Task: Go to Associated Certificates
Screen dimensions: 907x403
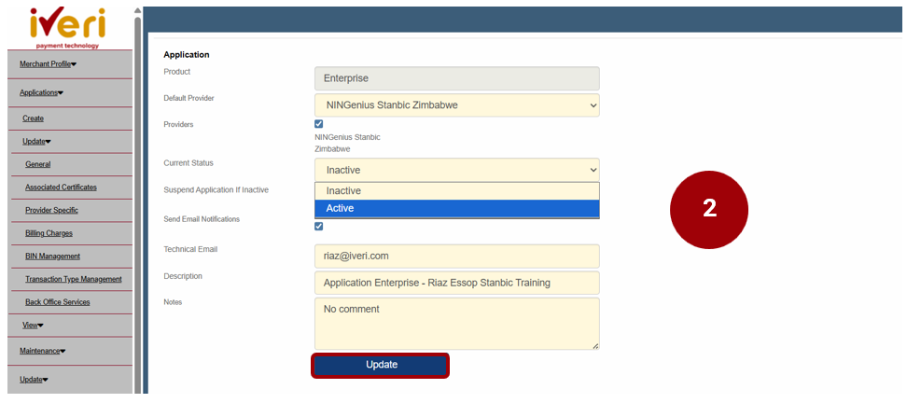Action: click(61, 188)
